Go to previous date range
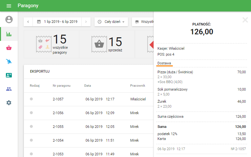The width and height of the screenshot is (251, 157). (28, 22)
